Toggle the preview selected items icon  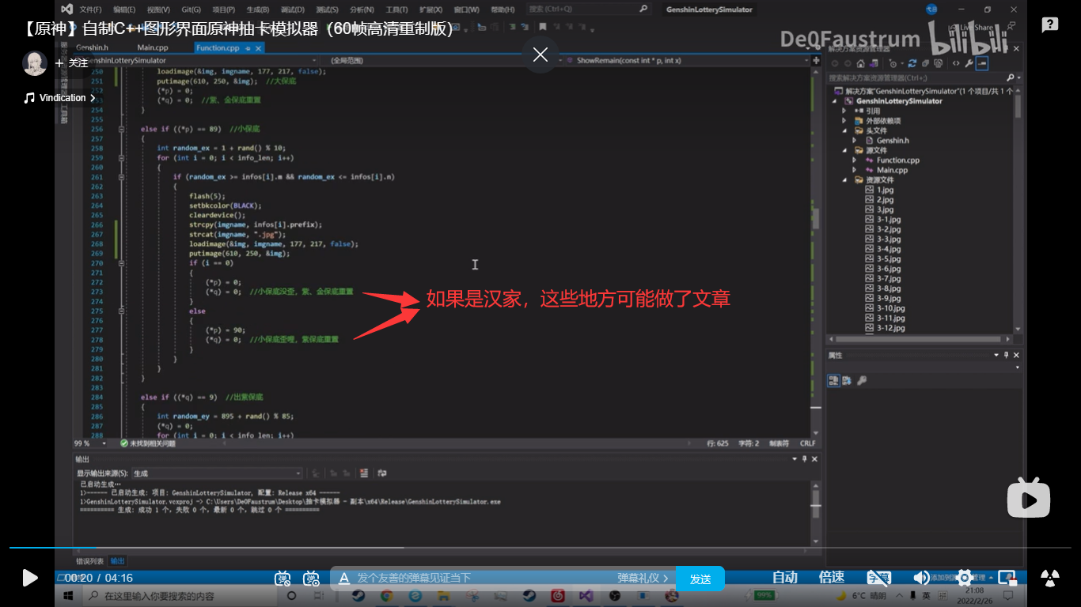pos(982,63)
